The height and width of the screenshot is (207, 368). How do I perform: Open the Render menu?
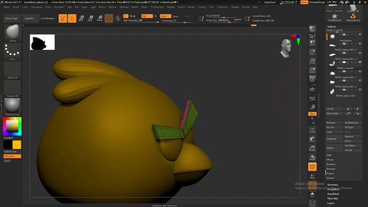[170, 7]
